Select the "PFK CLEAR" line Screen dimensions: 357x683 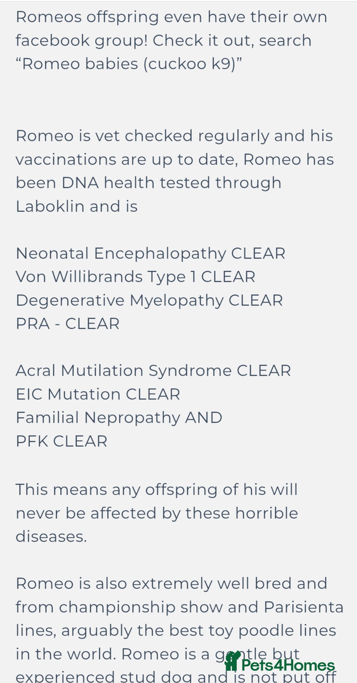61,441
